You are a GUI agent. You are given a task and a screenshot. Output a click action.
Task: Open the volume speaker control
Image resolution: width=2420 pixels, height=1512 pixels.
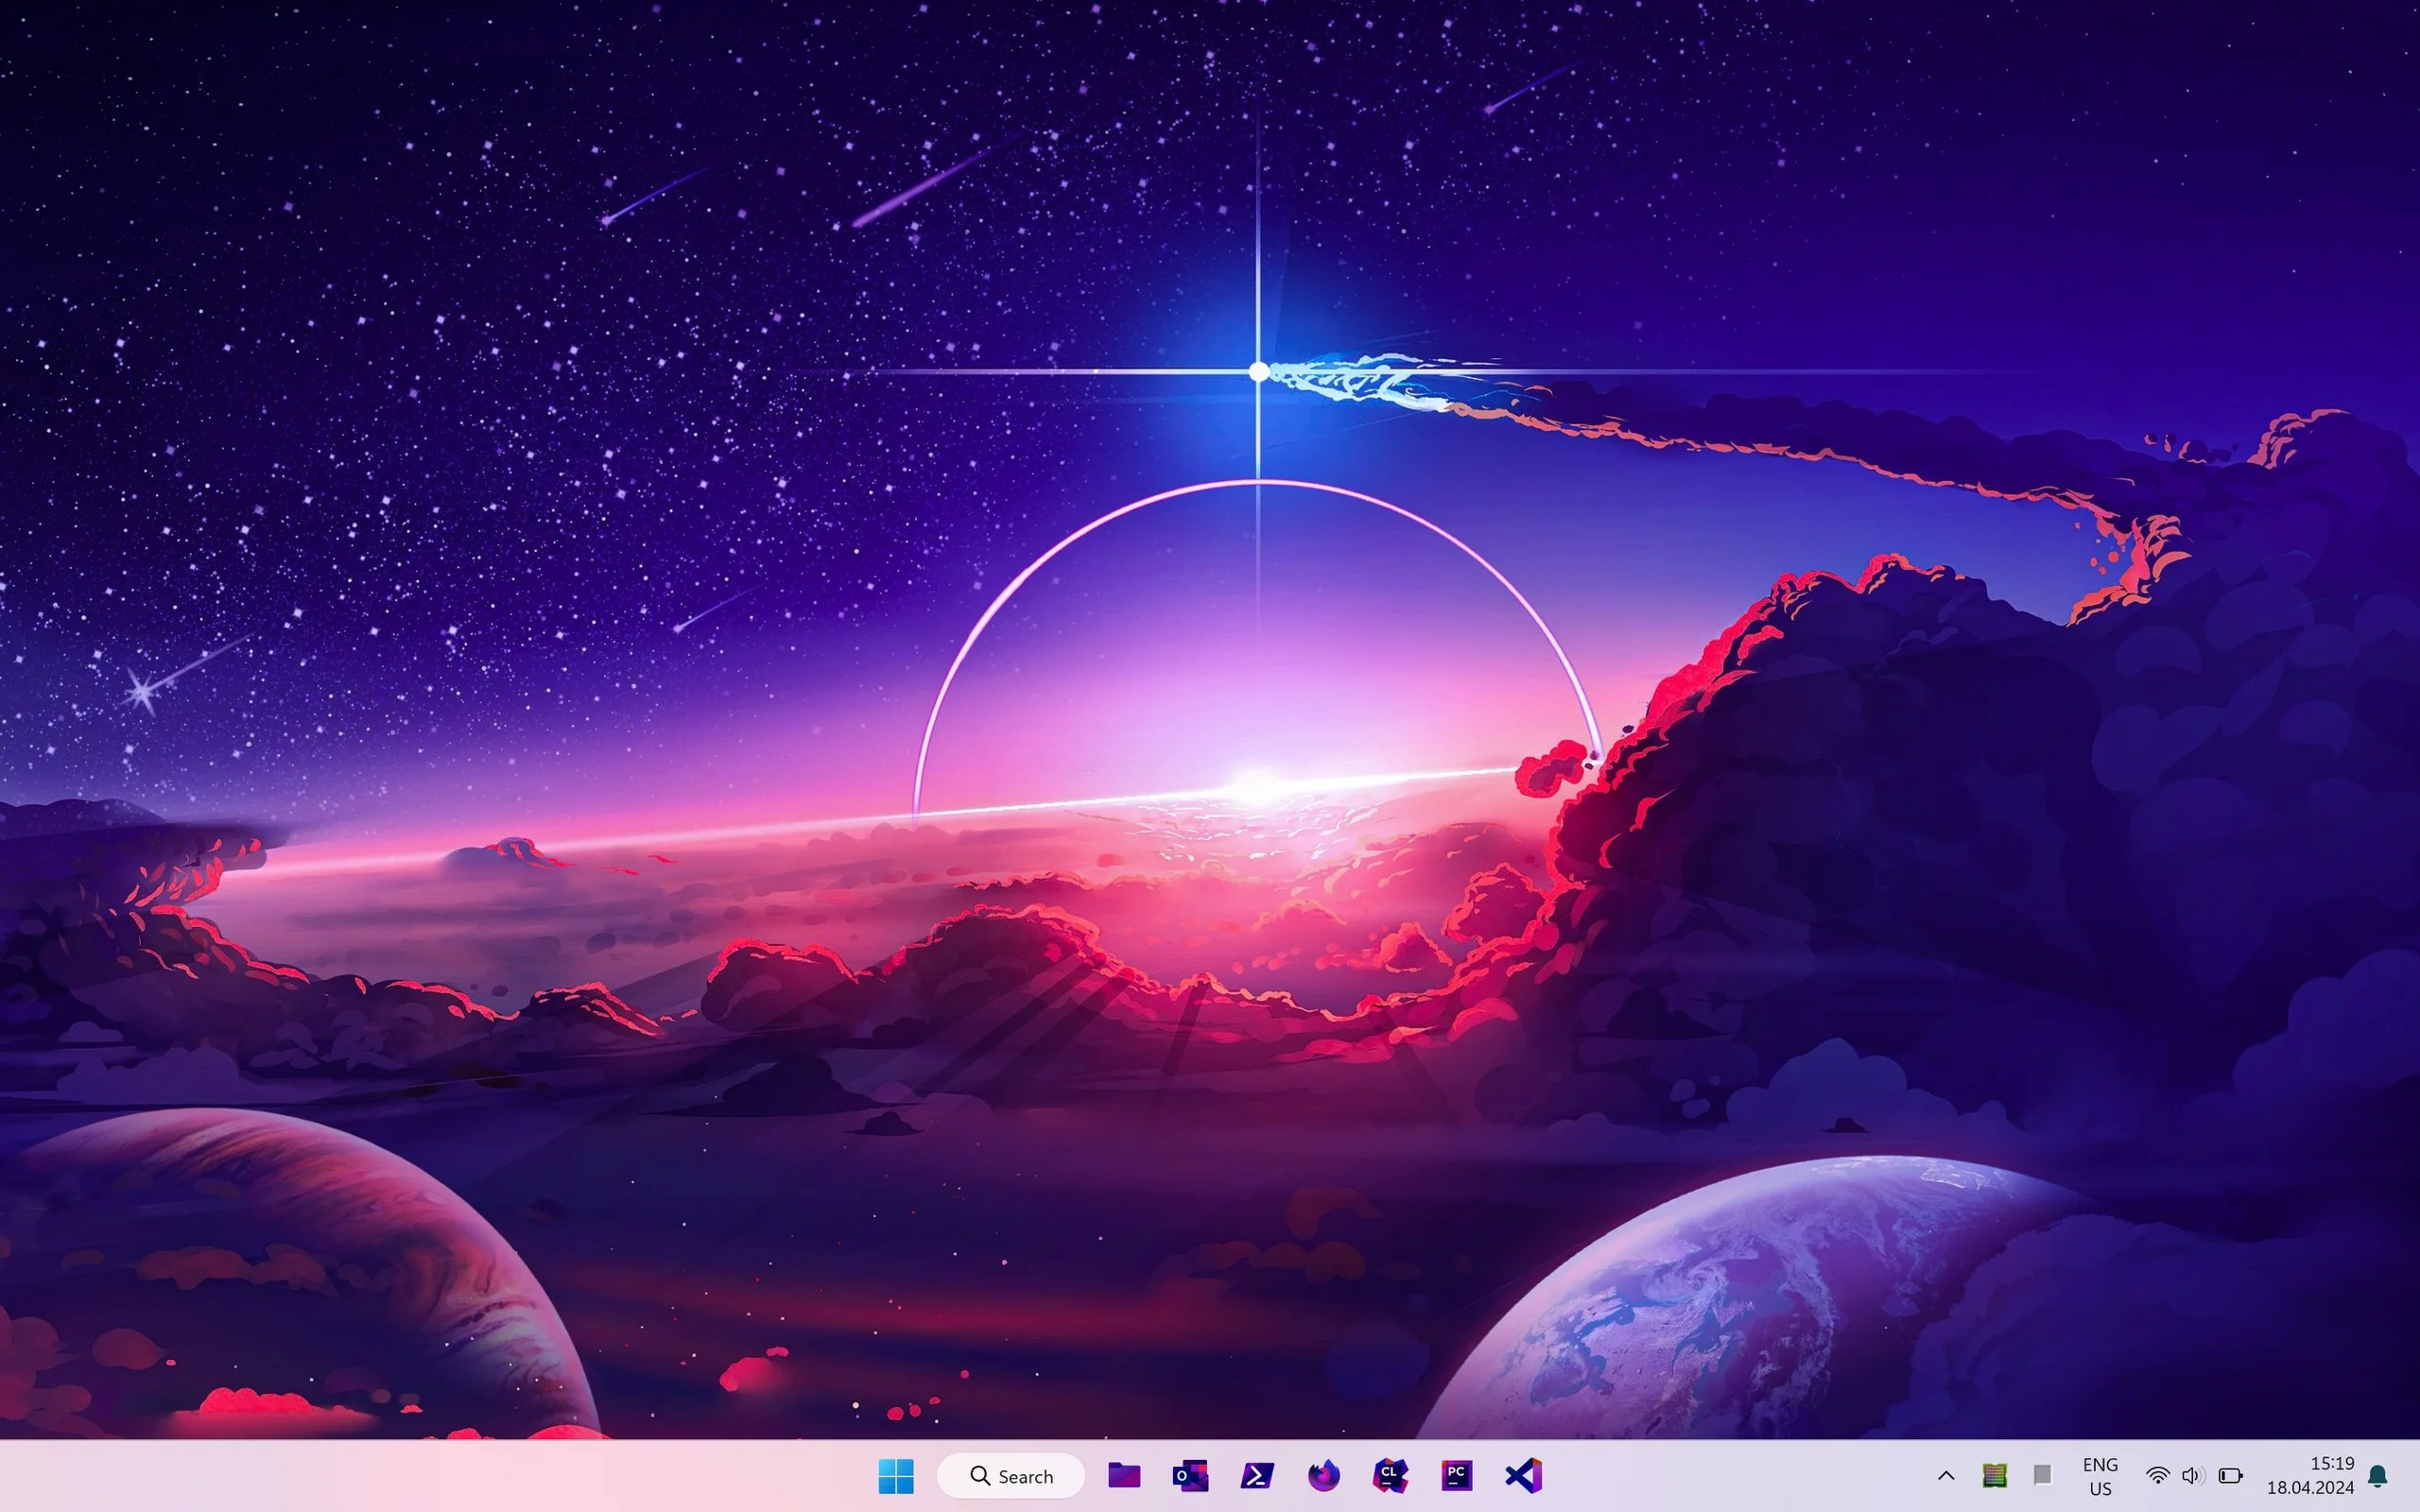2193,1476
